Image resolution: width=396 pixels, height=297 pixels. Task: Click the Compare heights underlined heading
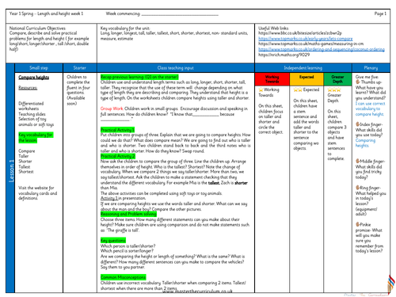point(33,77)
